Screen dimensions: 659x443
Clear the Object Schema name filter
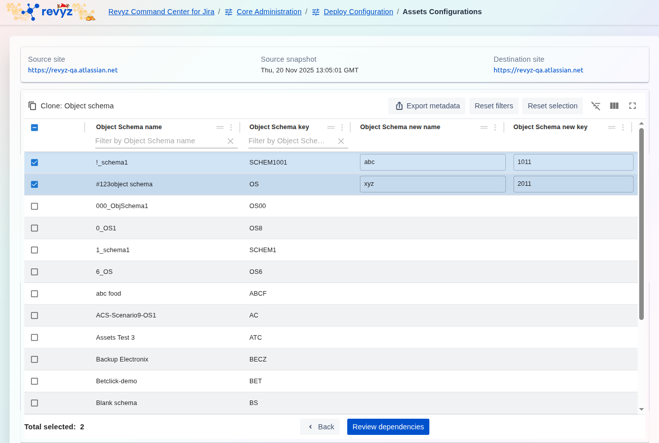(x=230, y=141)
